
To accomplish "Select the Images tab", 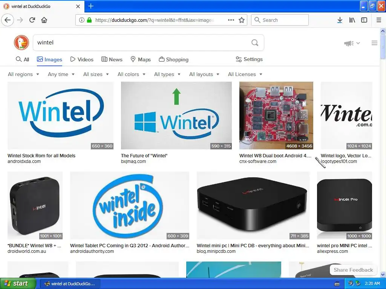I will [x=49, y=59].
